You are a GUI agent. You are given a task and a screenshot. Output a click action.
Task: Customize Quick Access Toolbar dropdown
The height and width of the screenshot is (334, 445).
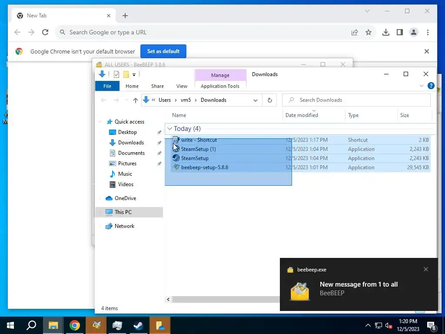[134, 75]
